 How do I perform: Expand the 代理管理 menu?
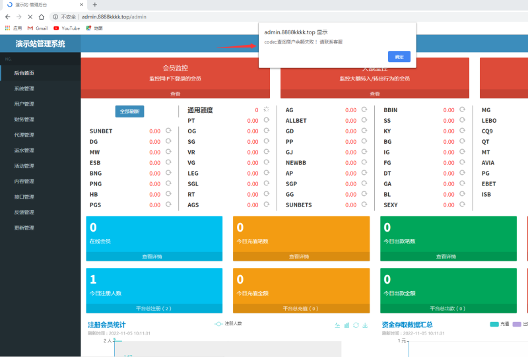pyautogui.click(x=40, y=135)
